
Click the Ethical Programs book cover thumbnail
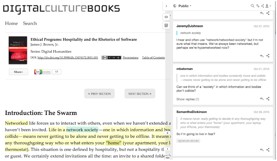(18, 50)
